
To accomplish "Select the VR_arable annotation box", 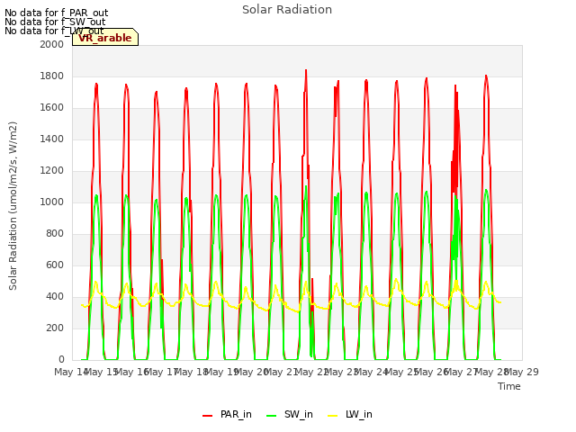I will point(105,37).
